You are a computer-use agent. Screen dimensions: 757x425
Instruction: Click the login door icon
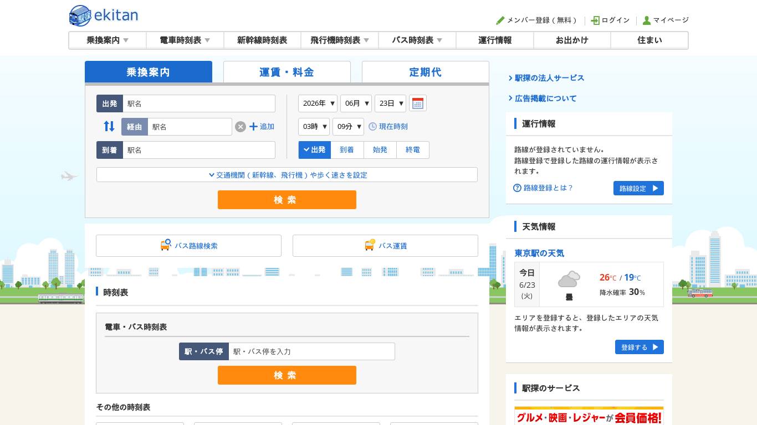(595, 20)
